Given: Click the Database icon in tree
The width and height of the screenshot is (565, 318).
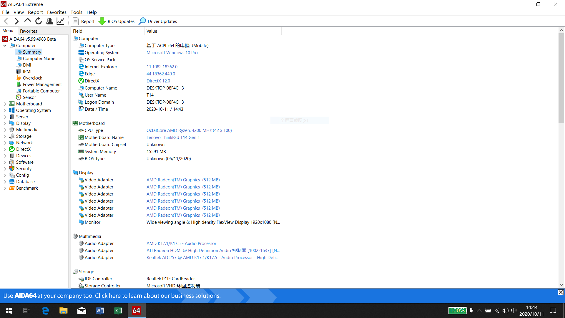Looking at the screenshot, I should [12, 182].
